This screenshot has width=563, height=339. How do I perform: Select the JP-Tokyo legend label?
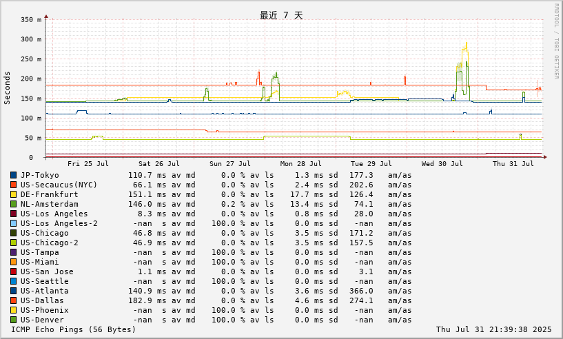point(39,175)
